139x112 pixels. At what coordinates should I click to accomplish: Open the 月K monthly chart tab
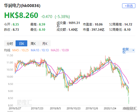tap(45, 43)
